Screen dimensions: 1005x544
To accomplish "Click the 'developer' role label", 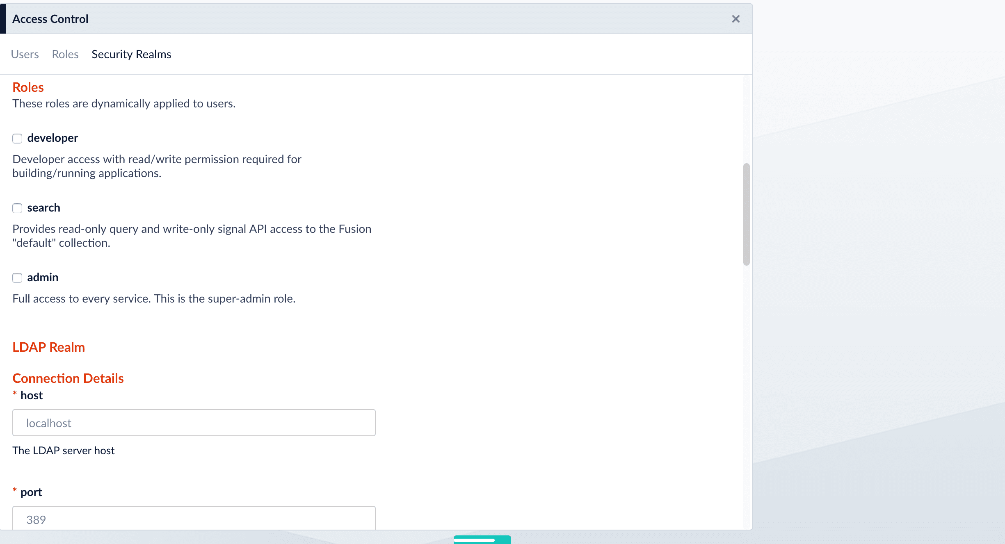I will [53, 138].
